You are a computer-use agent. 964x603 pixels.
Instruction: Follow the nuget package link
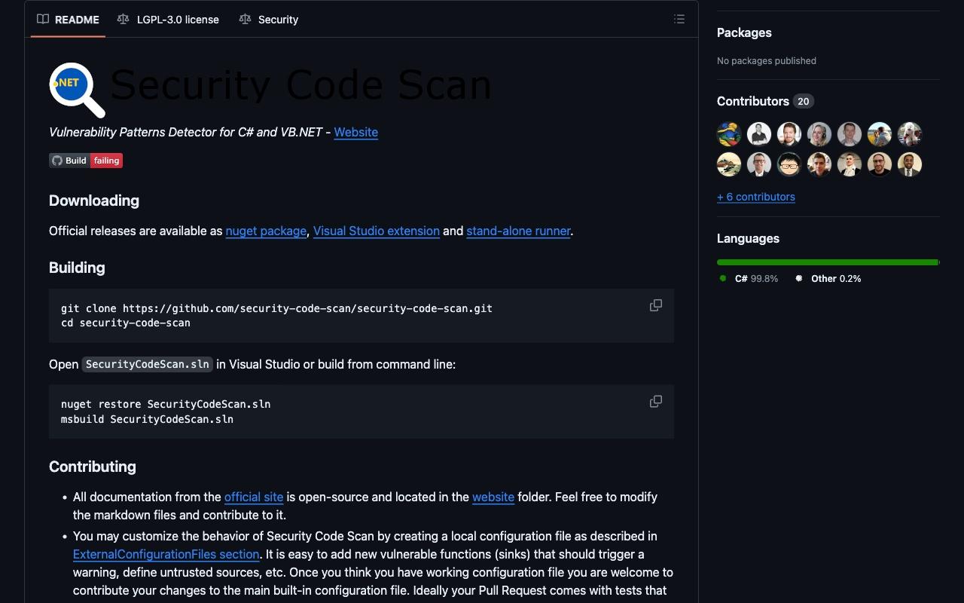(x=266, y=231)
